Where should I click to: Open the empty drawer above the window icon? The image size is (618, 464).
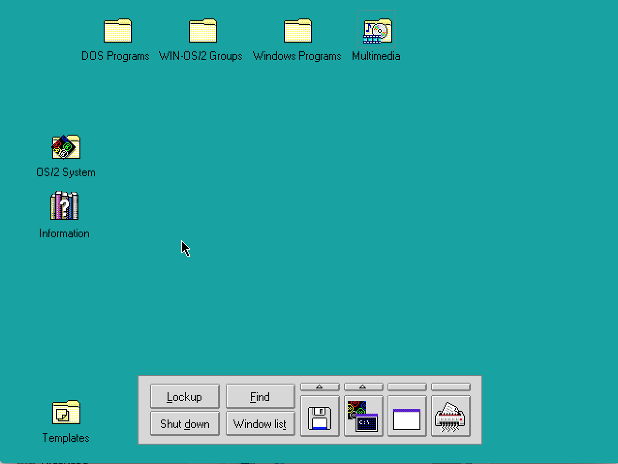point(407,387)
